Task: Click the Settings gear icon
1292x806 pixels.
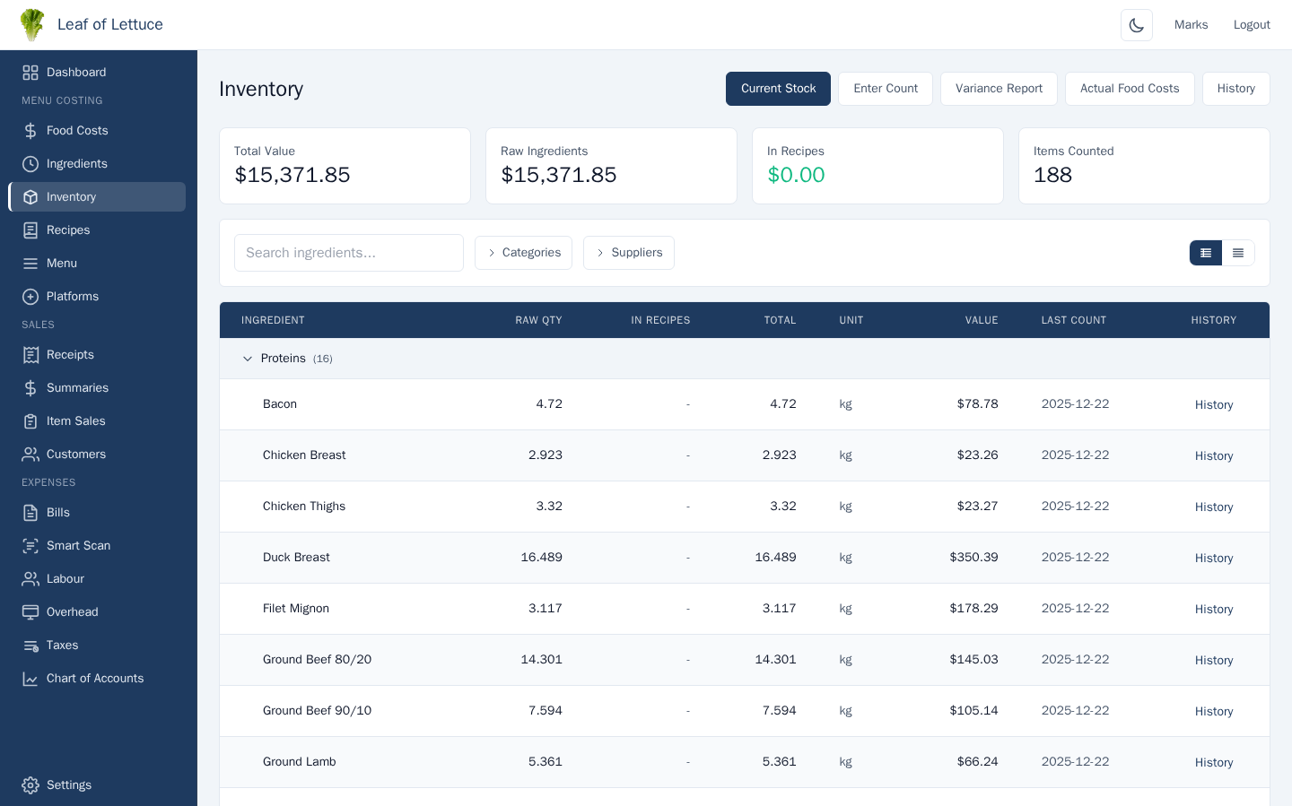Action: 31,785
